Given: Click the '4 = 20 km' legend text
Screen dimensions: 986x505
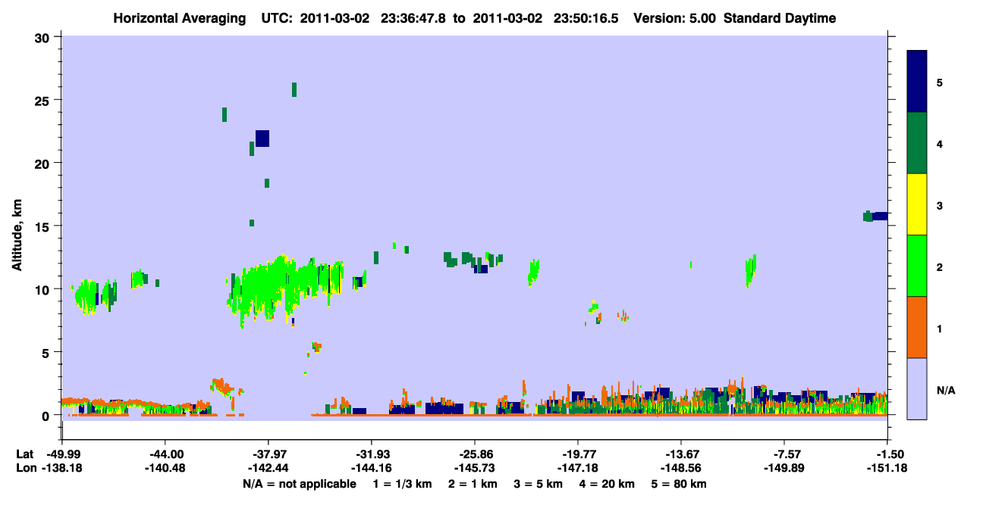Looking at the screenshot, I should pyautogui.click(x=608, y=484).
